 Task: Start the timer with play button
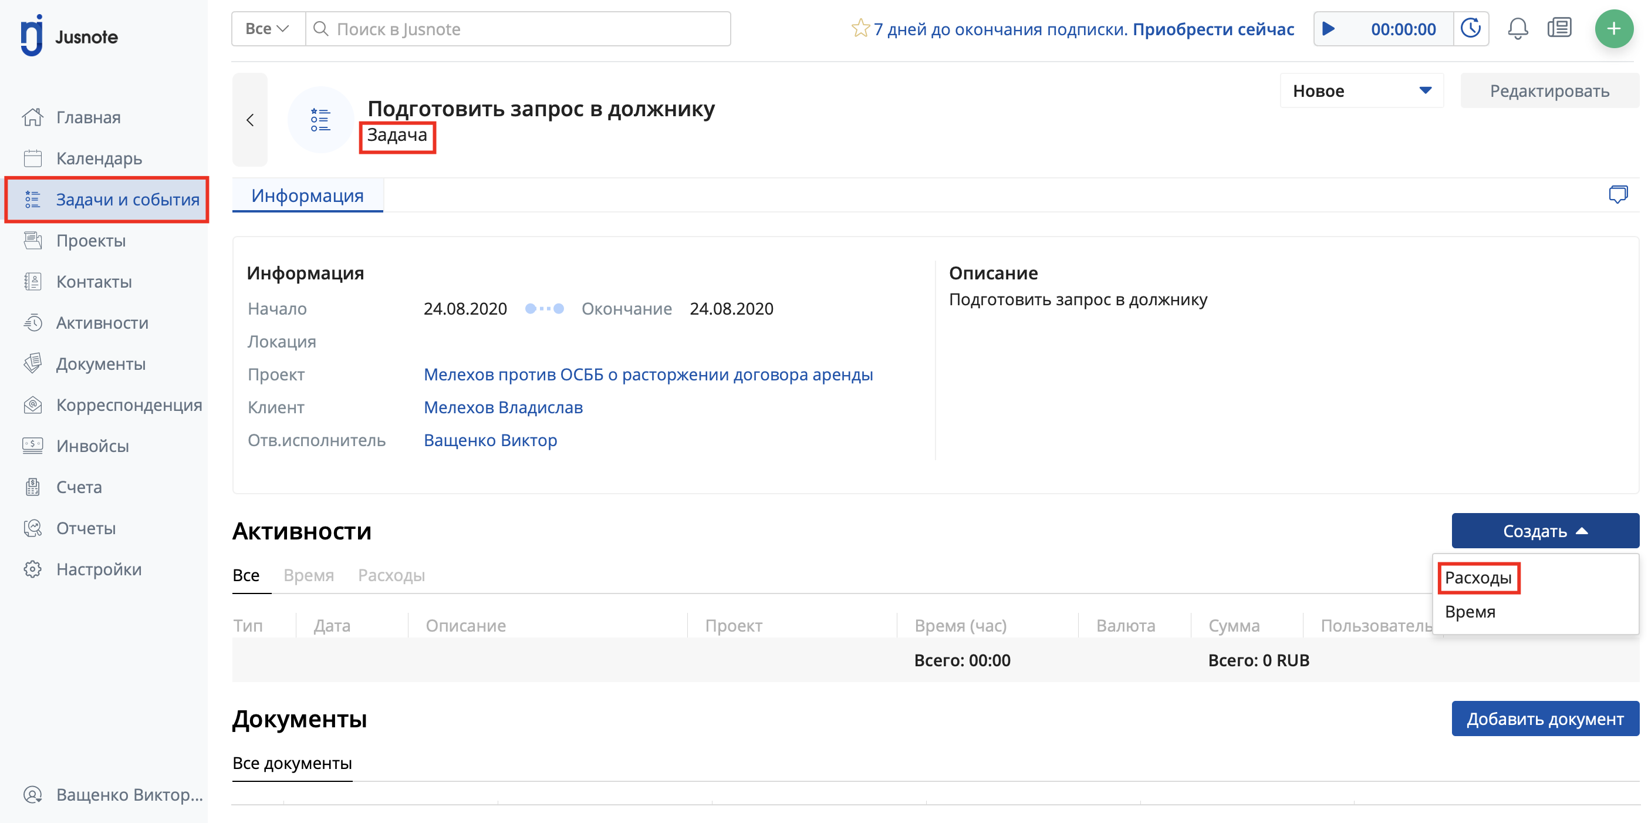[x=1328, y=29]
